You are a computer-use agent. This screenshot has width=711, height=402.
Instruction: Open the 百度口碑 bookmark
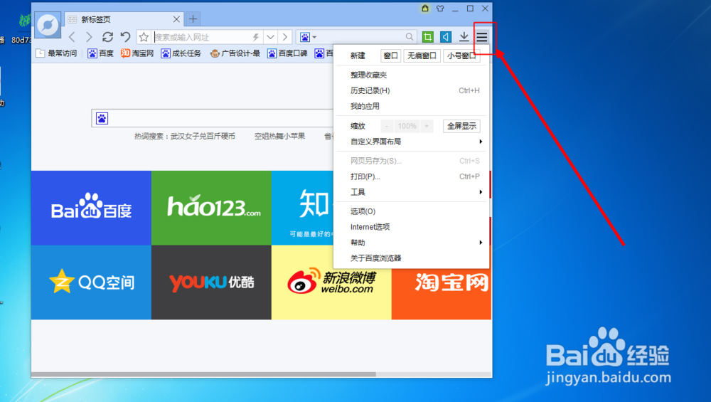click(287, 53)
